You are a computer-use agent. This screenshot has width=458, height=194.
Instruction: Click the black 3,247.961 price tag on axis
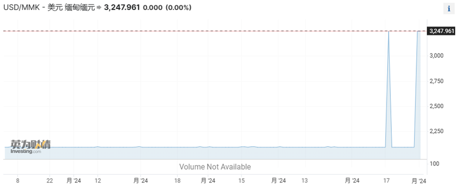(442, 31)
